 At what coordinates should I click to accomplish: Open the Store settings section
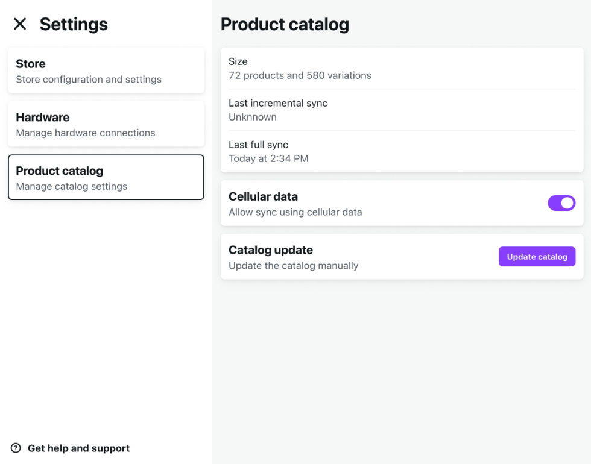[x=106, y=71]
